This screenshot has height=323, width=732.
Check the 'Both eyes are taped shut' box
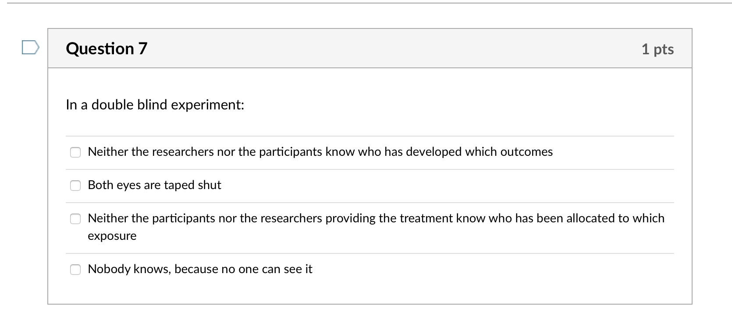(x=75, y=186)
